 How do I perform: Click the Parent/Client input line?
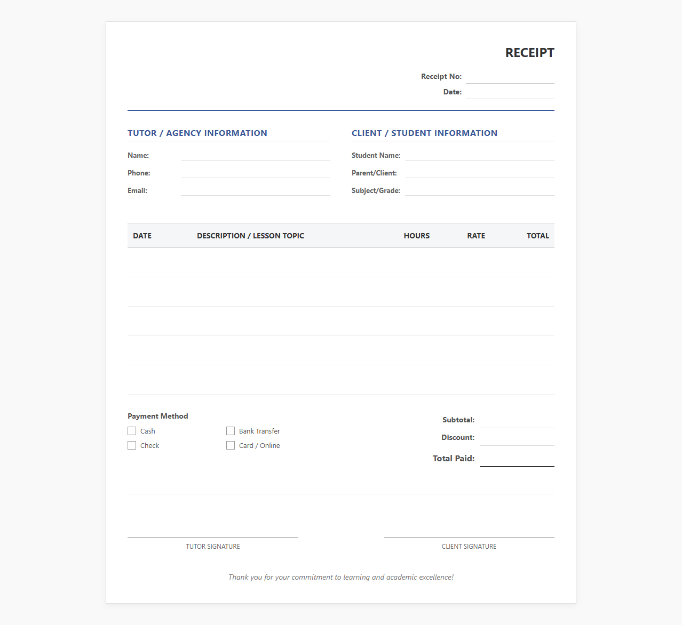[480, 172]
